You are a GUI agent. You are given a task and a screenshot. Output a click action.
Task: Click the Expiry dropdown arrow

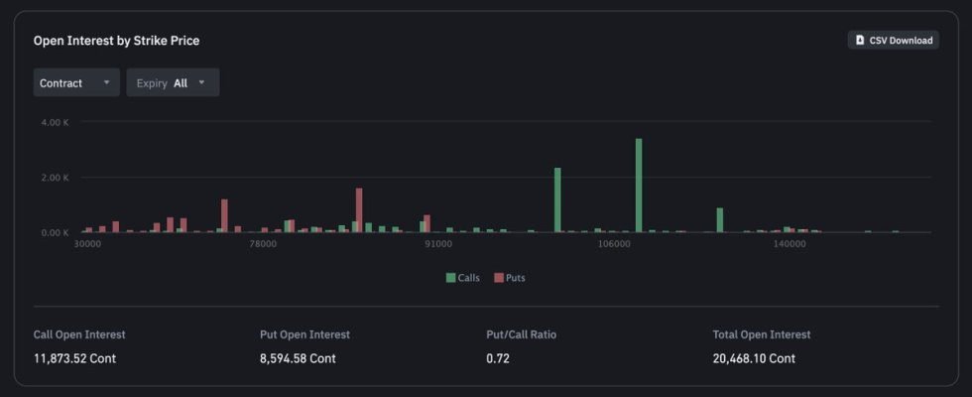[202, 83]
